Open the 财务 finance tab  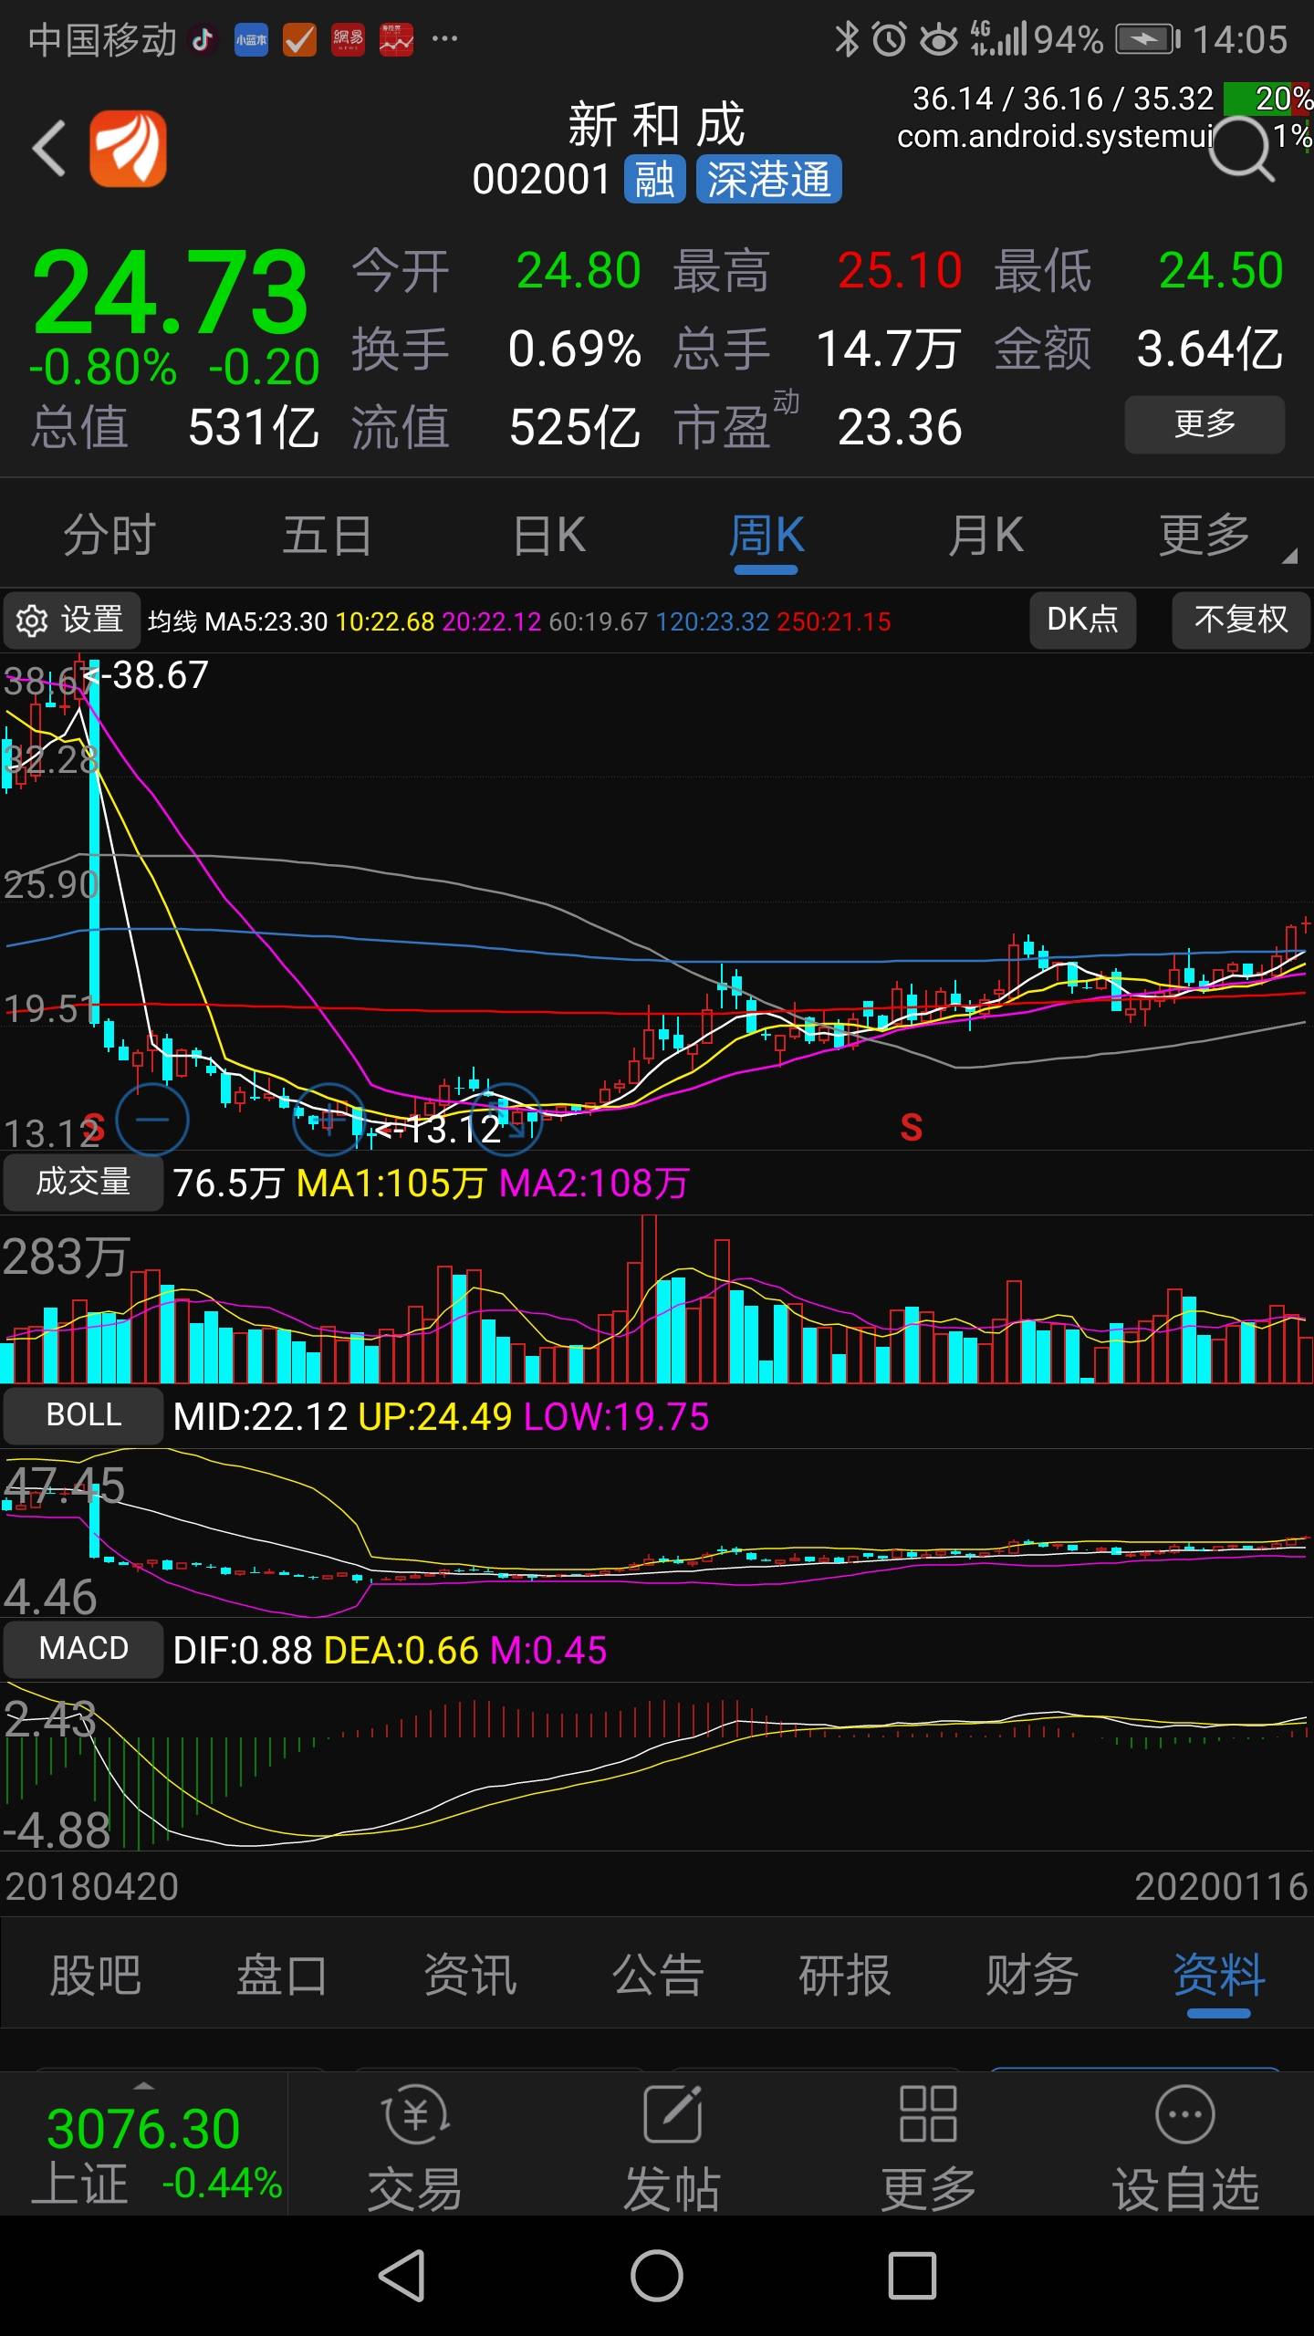1032,1976
